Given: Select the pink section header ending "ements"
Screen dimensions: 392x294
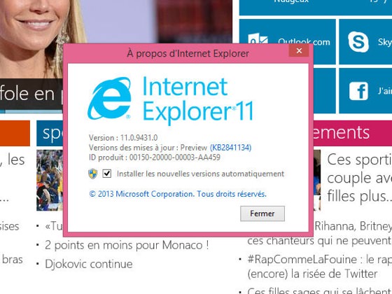Looking at the screenshot, I should pos(353,133).
